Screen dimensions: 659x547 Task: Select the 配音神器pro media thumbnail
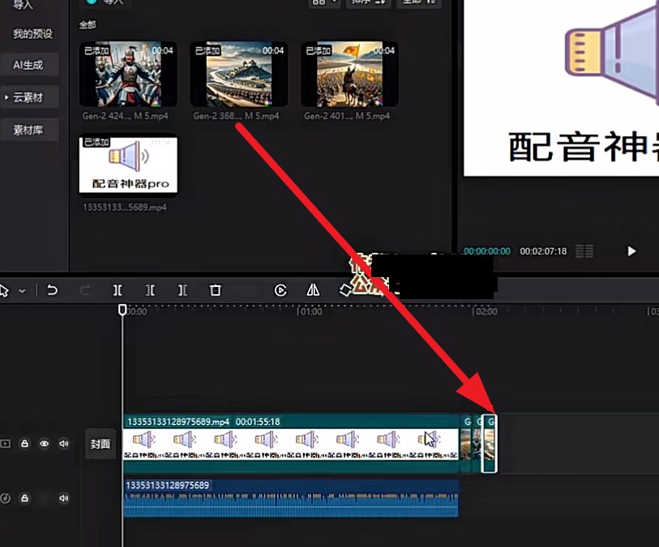pos(128,165)
